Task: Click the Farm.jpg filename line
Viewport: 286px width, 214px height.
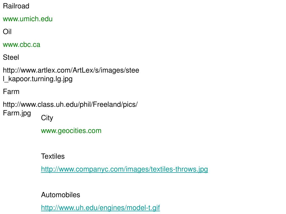Action: point(17,113)
